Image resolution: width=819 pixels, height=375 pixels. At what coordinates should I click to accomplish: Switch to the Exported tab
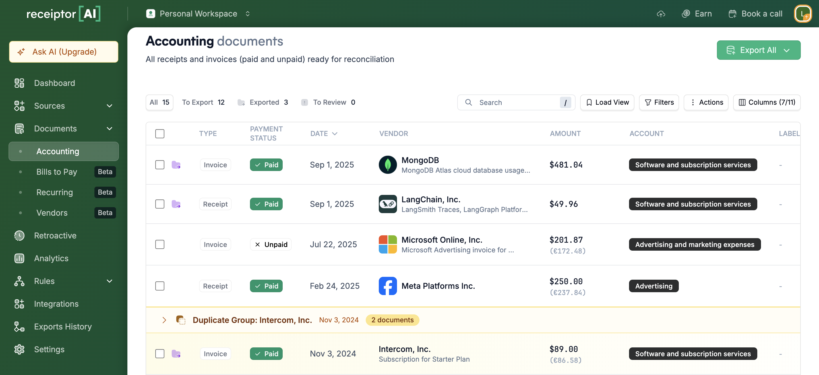pos(263,102)
